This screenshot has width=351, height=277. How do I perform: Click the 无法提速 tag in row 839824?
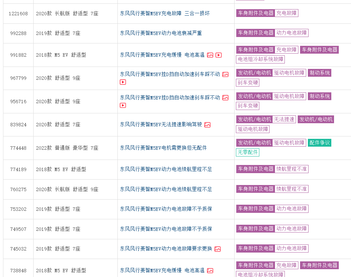tap(284, 119)
